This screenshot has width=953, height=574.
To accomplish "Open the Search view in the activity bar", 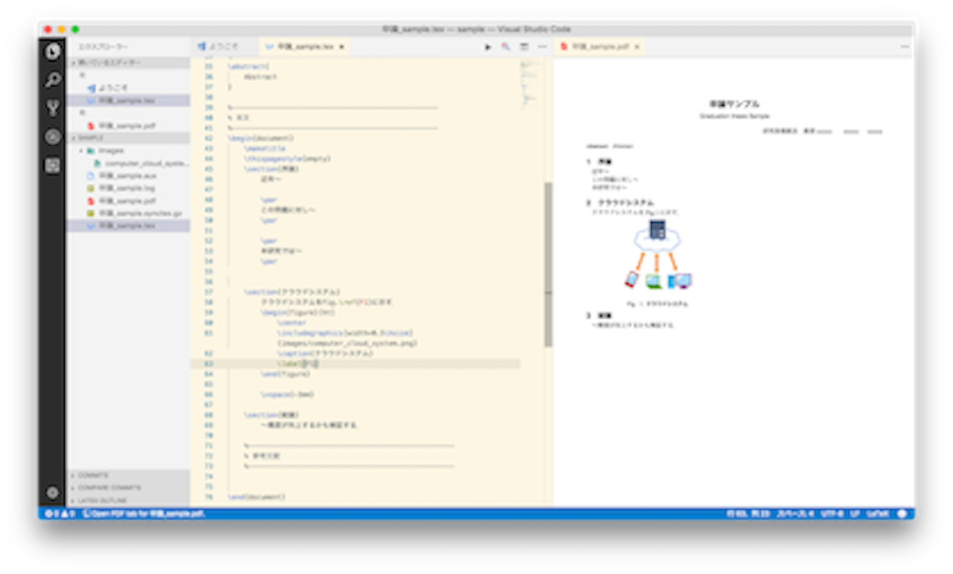I will pos(52,79).
